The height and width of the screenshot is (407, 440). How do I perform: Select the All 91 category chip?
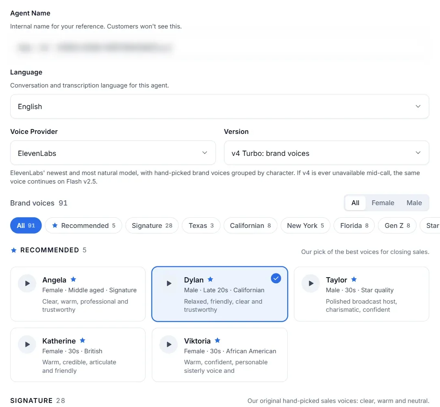[x=26, y=225]
